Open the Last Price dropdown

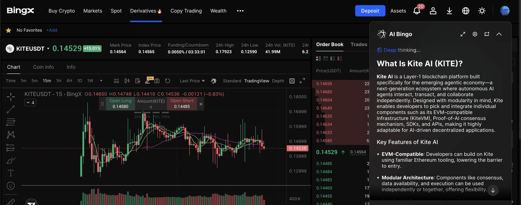point(193,81)
